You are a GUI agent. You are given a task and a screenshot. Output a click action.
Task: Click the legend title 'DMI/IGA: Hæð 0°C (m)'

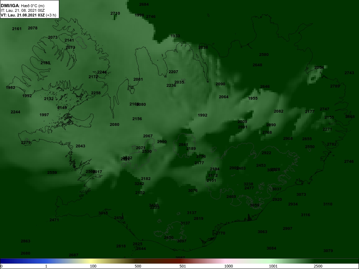tap(22, 6)
